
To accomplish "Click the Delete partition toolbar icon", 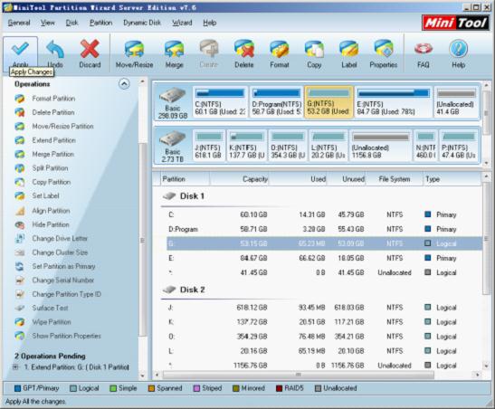I will pos(244,50).
